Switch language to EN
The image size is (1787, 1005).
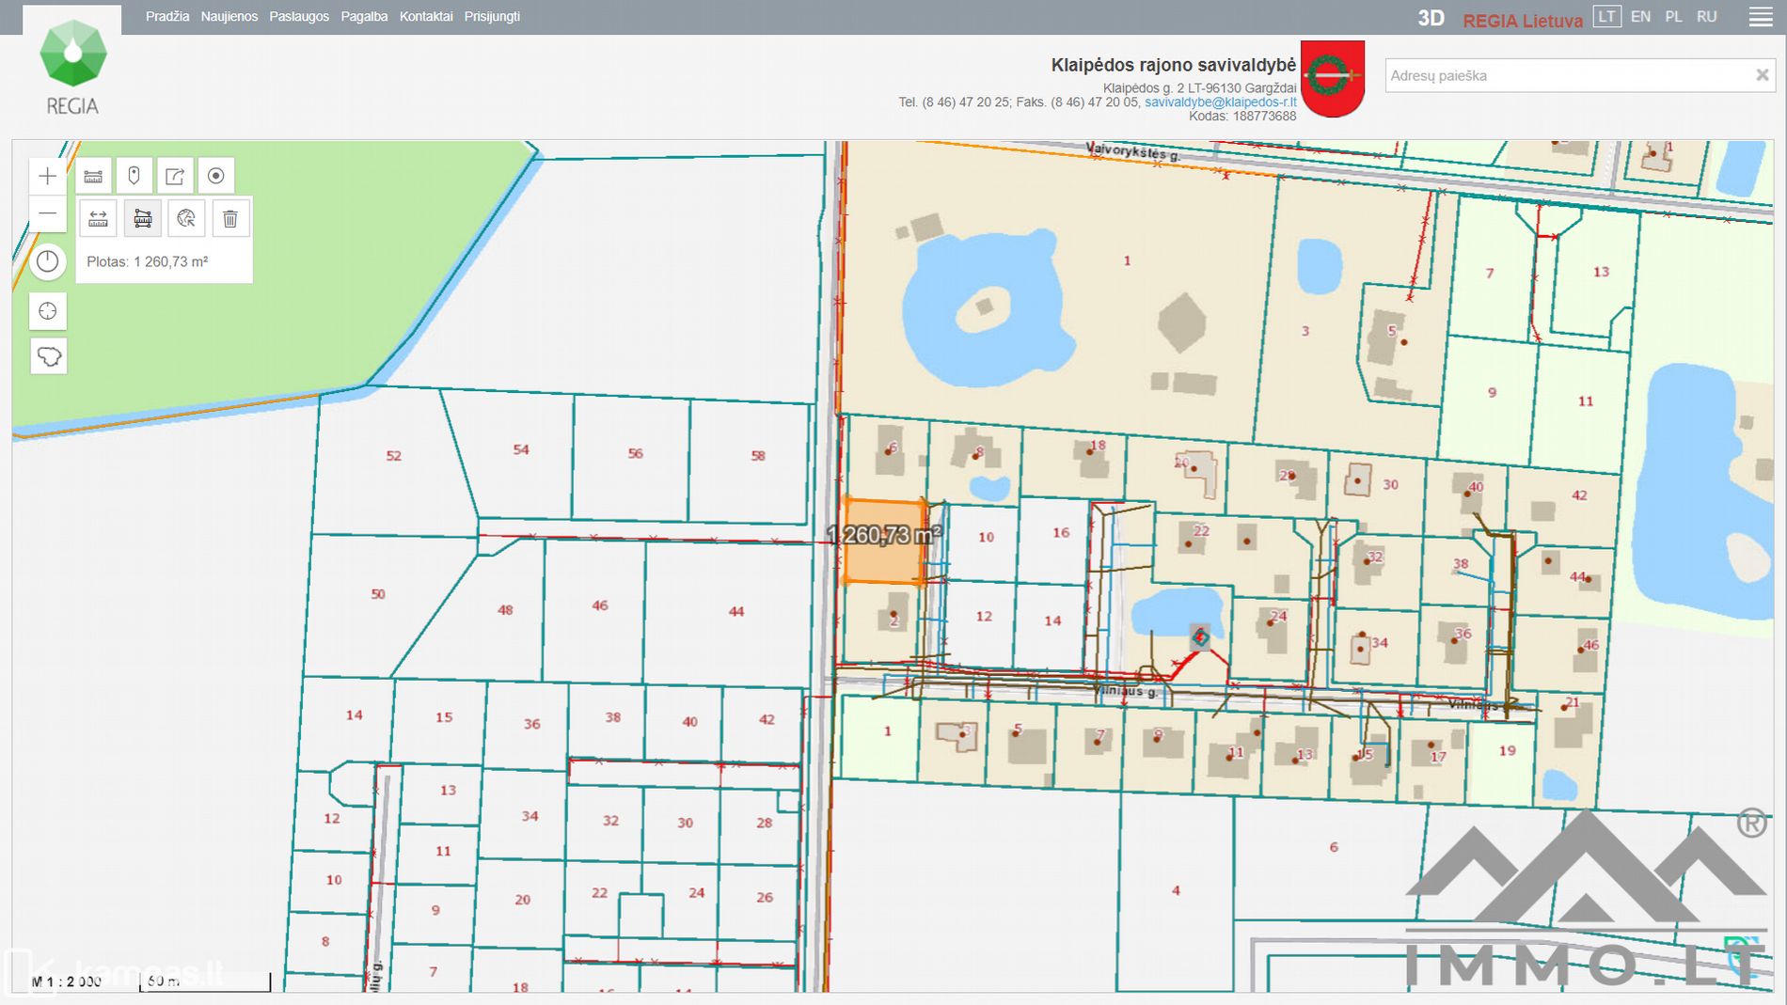(1640, 17)
